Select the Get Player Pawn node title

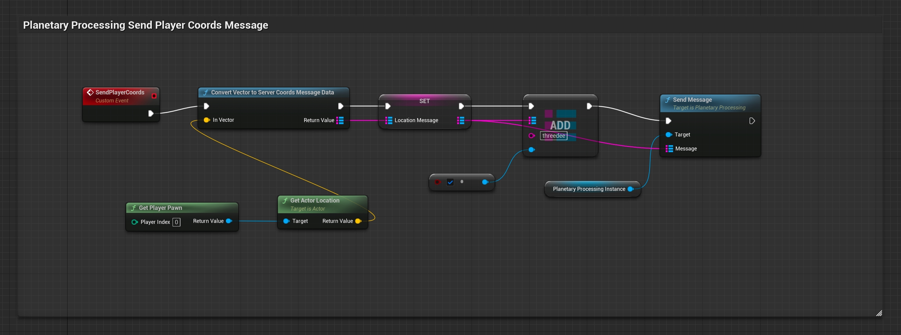160,208
